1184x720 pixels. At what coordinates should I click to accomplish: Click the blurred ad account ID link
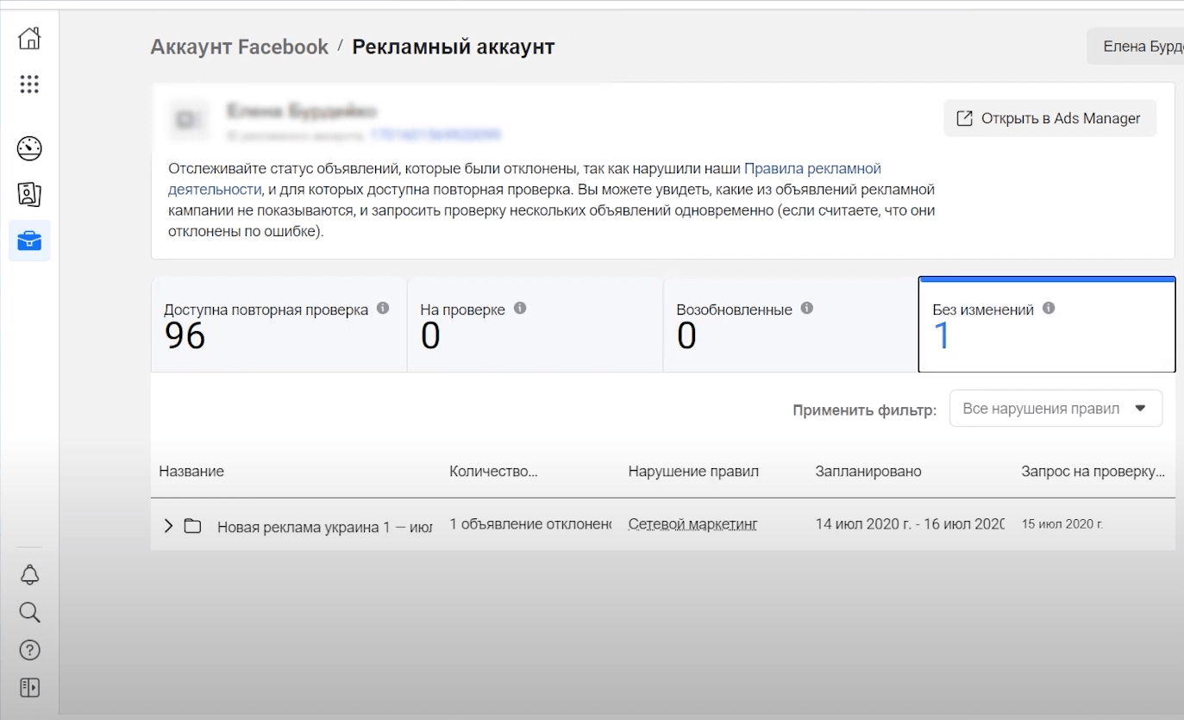click(x=435, y=135)
